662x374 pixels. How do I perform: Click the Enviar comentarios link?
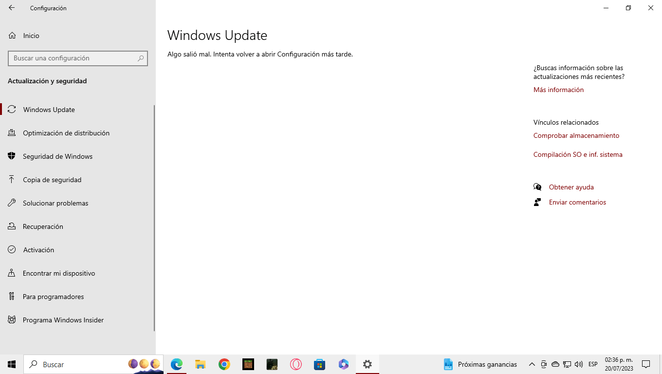[x=577, y=202]
